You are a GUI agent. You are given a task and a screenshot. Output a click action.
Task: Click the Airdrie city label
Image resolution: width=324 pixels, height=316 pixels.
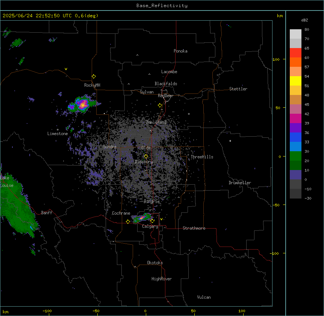click(x=151, y=202)
